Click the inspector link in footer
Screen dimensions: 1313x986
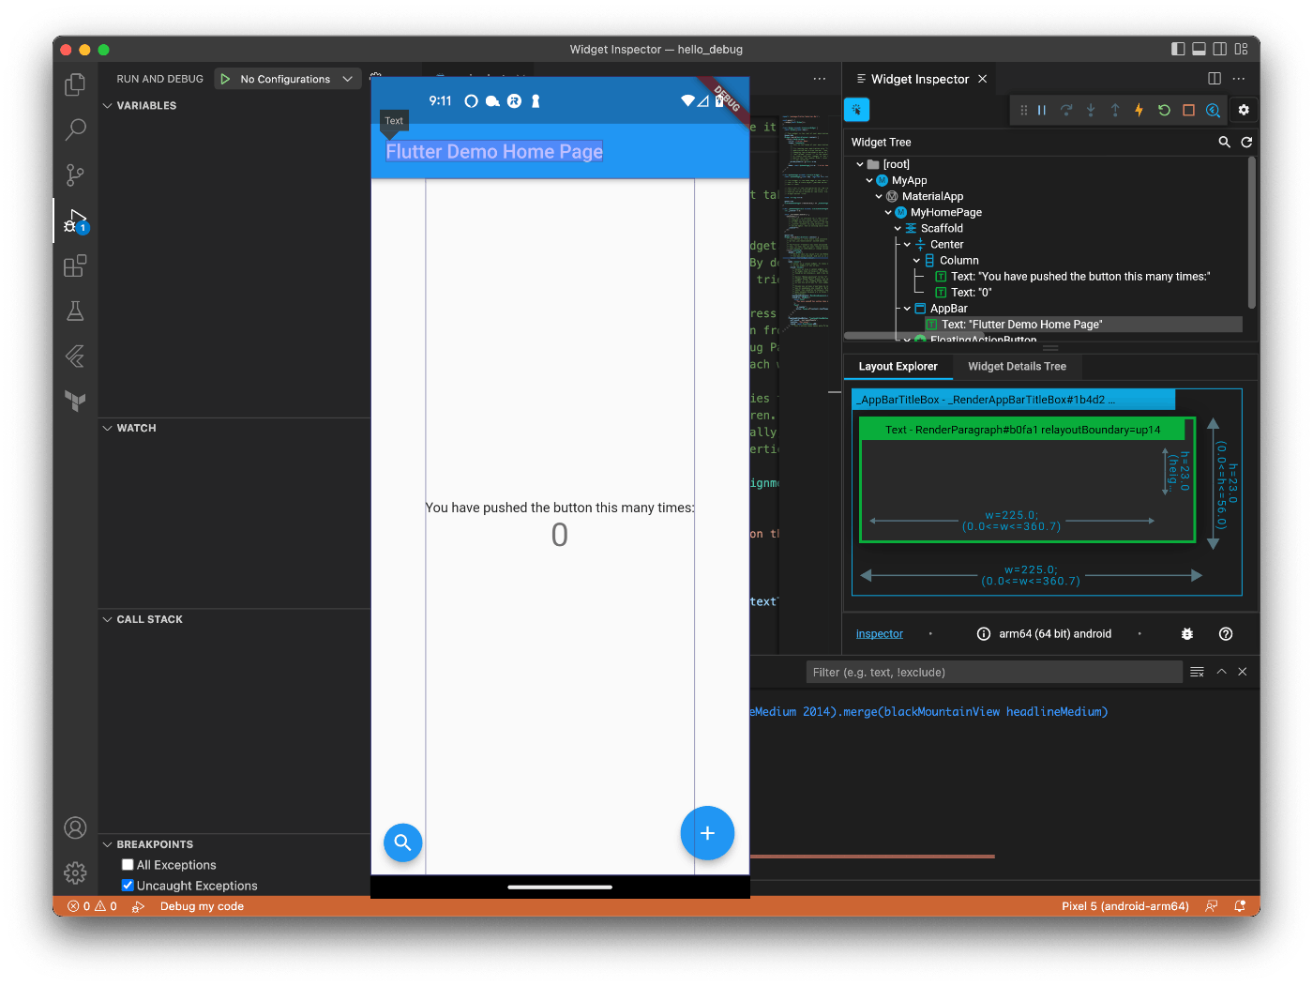click(879, 634)
